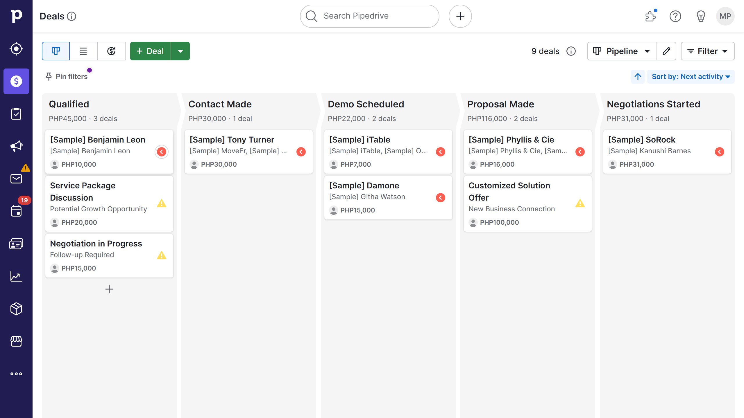This screenshot has width=744, height=418.
Task: Open the Pipeline selector dropdown
Action: [x=621, y=51]
